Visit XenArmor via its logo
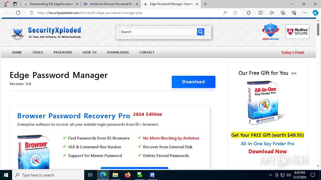This screenshot has height=180, width=321. point(271,31)
